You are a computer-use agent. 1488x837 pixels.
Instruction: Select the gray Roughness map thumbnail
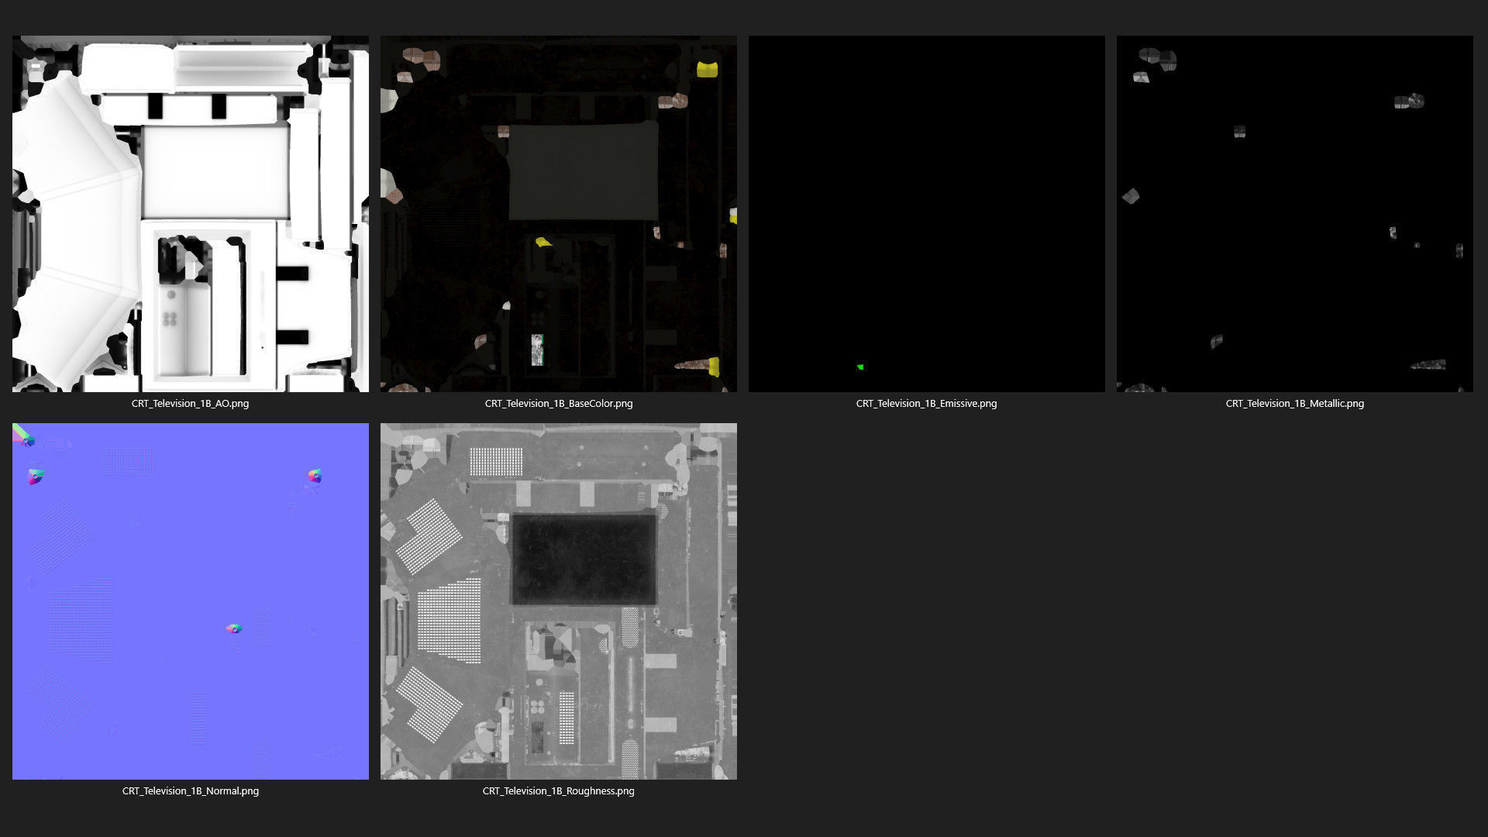[x=558, y=601]
